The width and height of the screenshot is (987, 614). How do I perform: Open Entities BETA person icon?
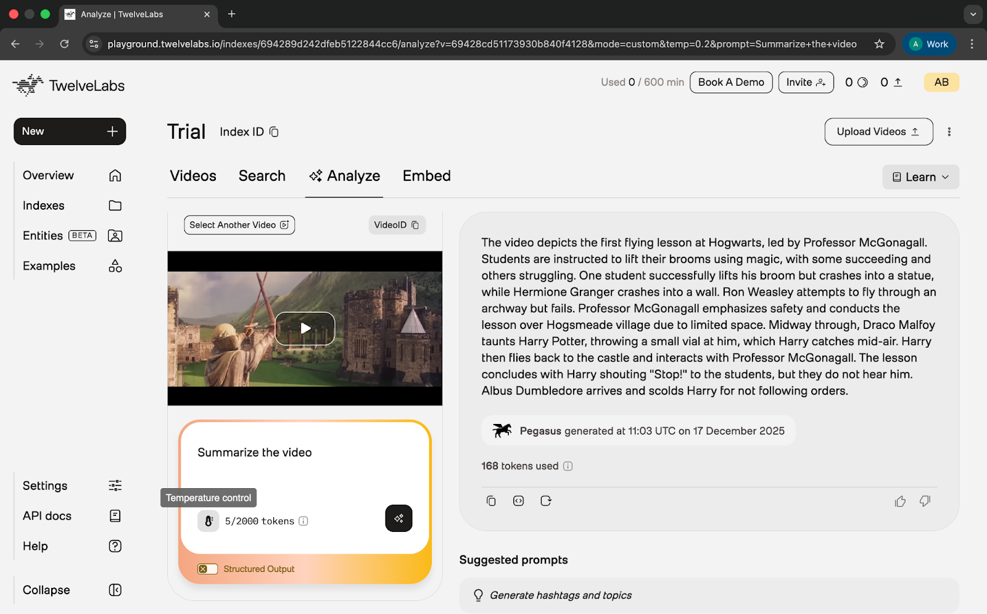point(115,236)
